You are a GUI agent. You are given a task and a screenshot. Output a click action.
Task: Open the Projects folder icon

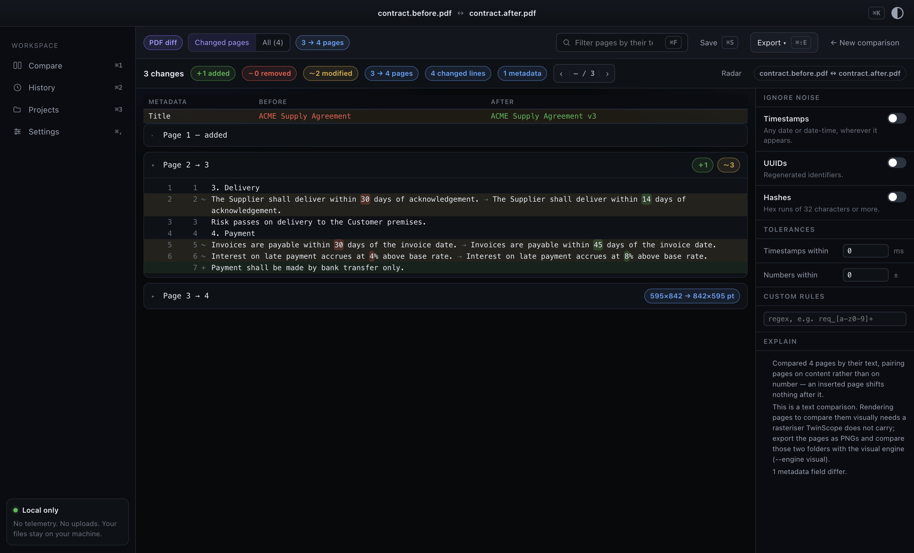click(17, 110)
